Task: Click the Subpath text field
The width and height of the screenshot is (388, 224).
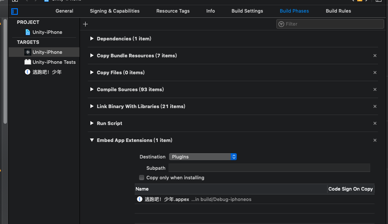Action: pyautogui.click(x=269, y=168)
